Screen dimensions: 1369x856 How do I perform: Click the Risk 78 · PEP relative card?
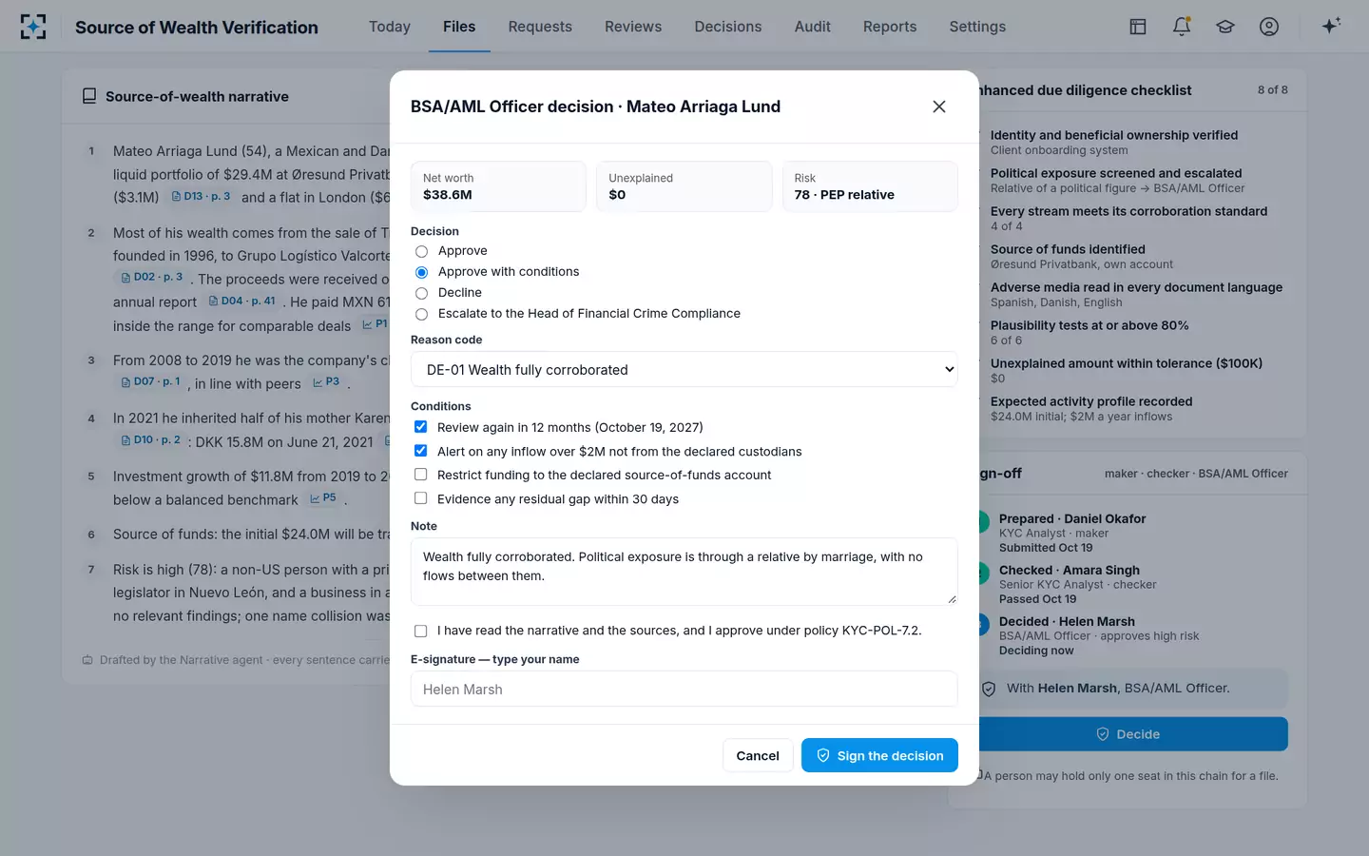click(870, 186)
